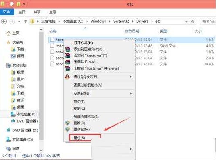Click etc in the address path
The width and height of the screenshot is (216, 160).
(x=158, y=21)
